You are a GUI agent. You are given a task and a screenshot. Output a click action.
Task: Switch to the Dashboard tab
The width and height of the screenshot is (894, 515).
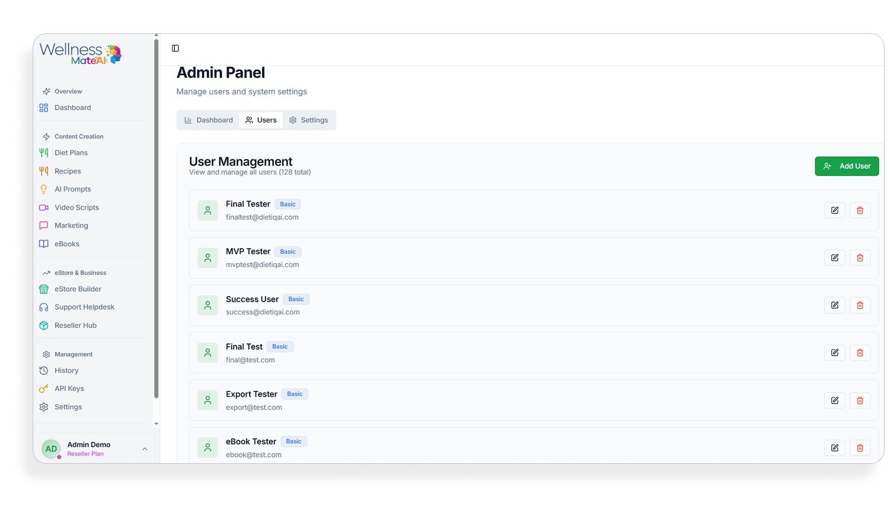coord(209,120)
